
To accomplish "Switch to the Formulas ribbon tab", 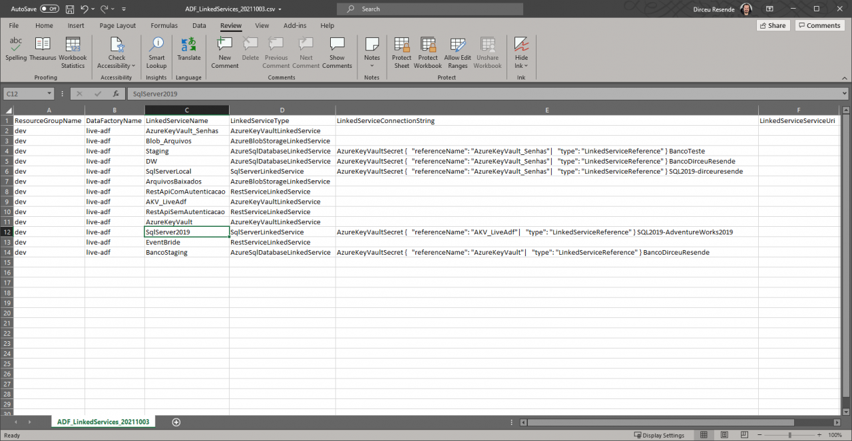I will 164,25.
